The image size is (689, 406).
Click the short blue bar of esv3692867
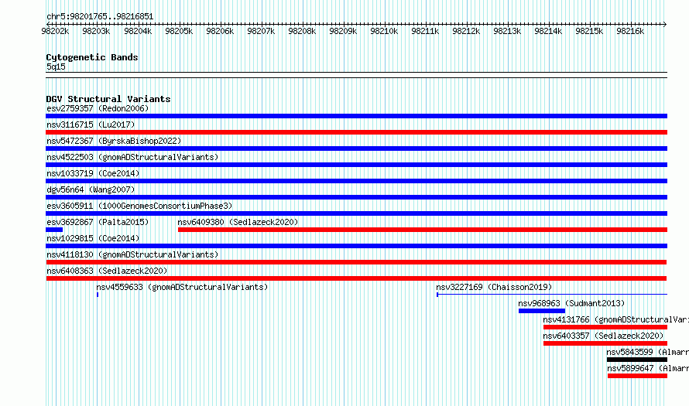[x=54, y=230]
